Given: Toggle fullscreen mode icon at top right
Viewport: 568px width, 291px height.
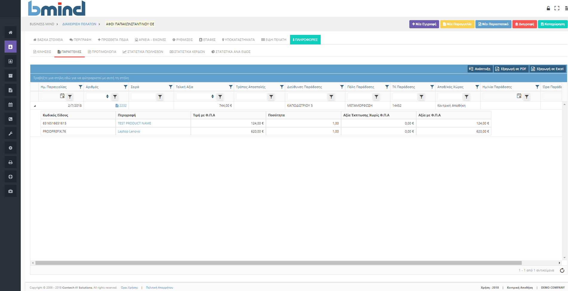Looking at the screenshot, I should (557, 8).
